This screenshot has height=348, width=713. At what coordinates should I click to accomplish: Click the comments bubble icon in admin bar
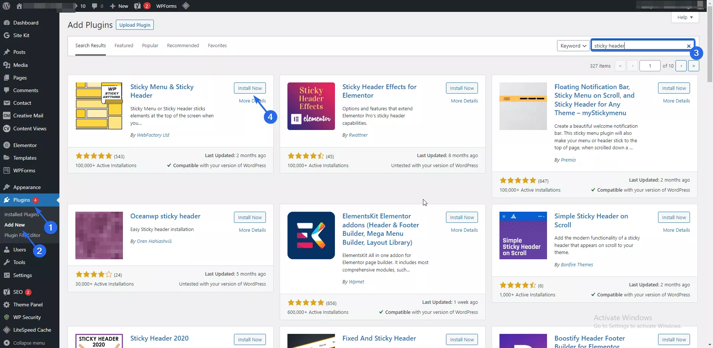[95, 6]
